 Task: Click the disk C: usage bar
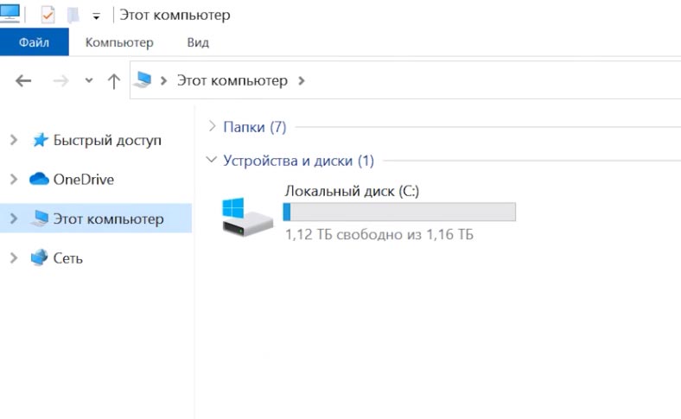point(399,213)
